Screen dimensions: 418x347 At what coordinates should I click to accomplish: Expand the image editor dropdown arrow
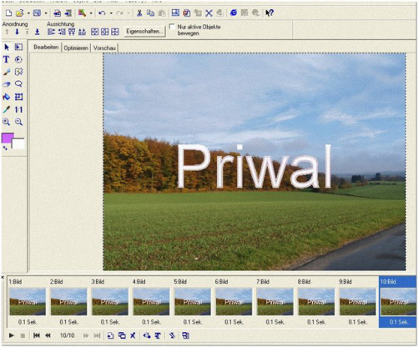point(91,13)
